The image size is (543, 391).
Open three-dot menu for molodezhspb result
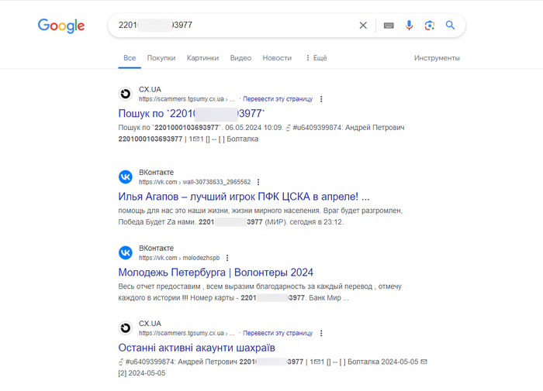pos(227,258)
